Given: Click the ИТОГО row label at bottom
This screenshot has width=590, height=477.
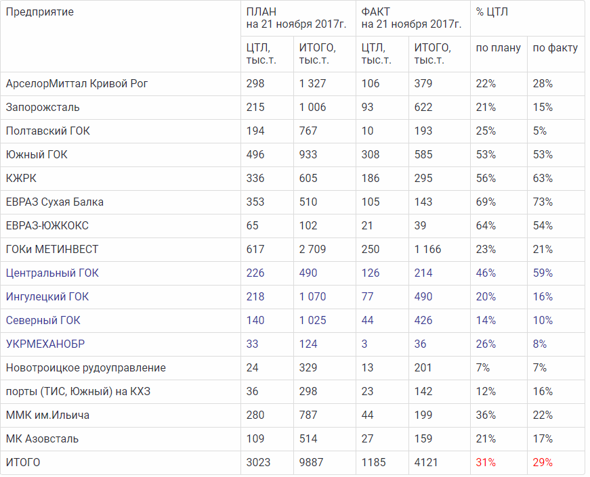Looking at the screenshot, I should pos(23,463).
